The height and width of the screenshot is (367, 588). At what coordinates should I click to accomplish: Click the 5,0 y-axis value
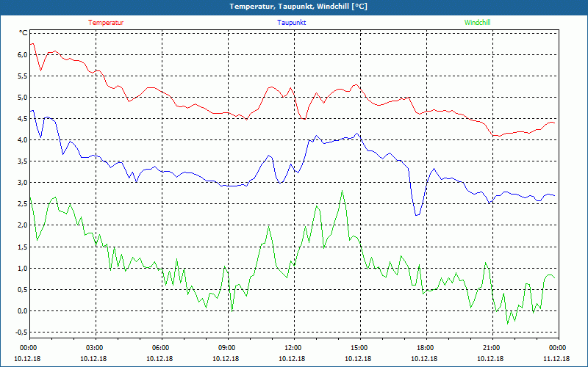(x=23, y=98)
